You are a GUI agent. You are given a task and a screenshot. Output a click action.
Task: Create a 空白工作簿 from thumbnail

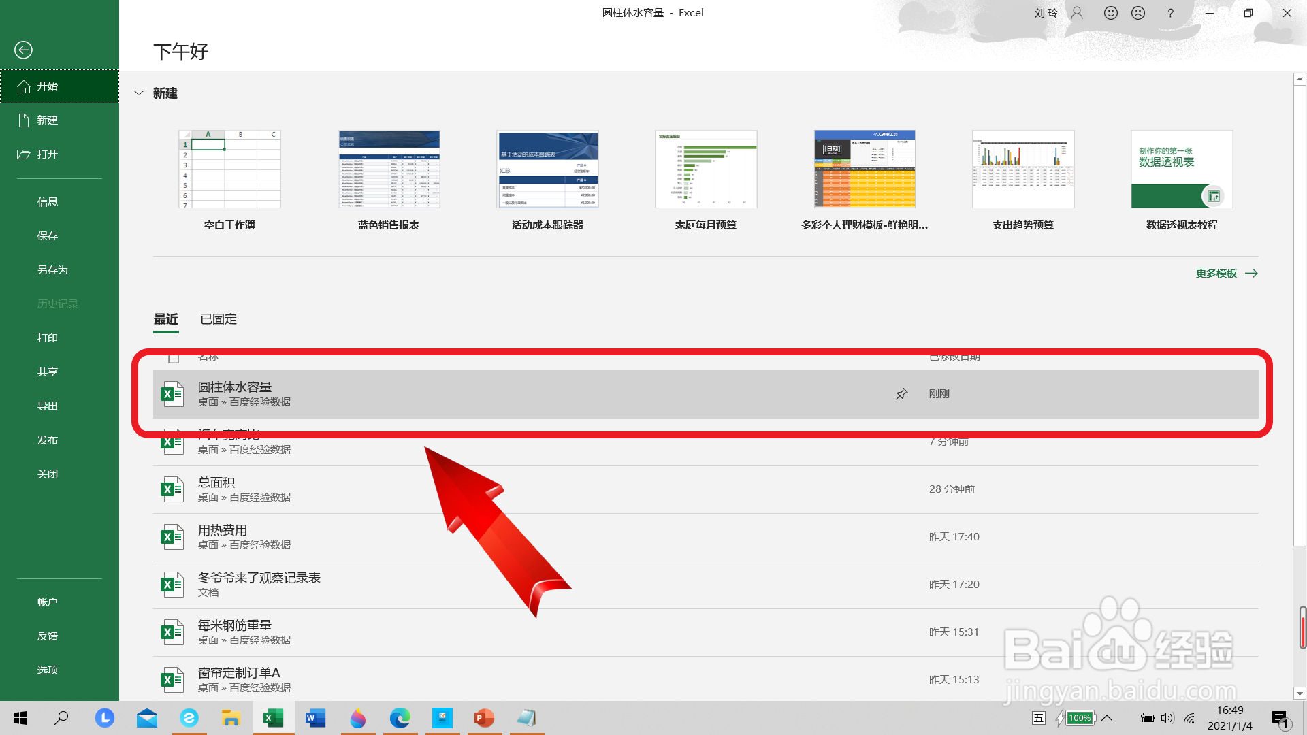229,169
